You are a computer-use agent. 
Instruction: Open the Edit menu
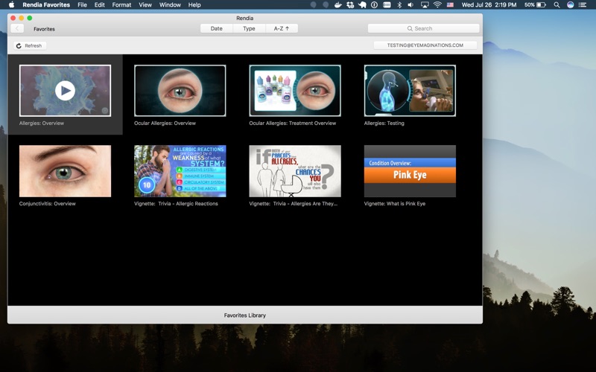pos(100,5)
